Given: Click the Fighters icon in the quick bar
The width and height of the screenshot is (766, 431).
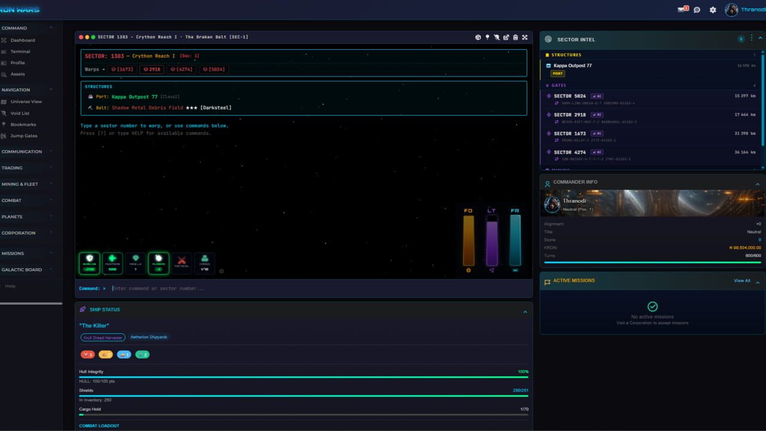Looking at the screenshot, I should (x=113, y=263).
